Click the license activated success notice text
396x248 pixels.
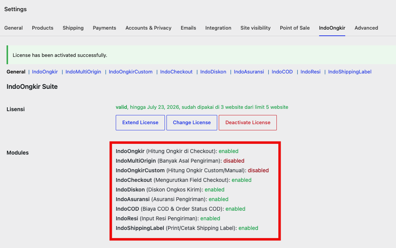coord(60,55)
